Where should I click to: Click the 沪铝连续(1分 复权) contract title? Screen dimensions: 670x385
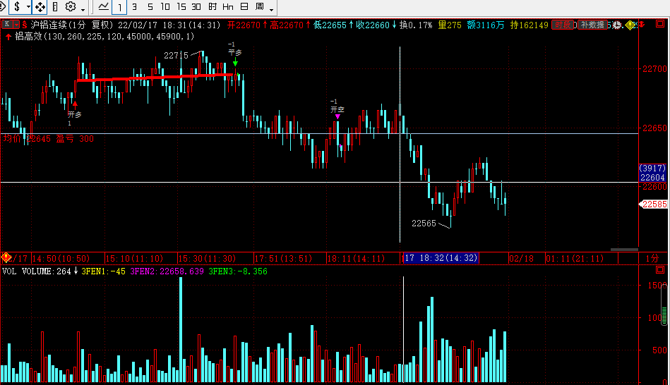[x=72, y=25]
